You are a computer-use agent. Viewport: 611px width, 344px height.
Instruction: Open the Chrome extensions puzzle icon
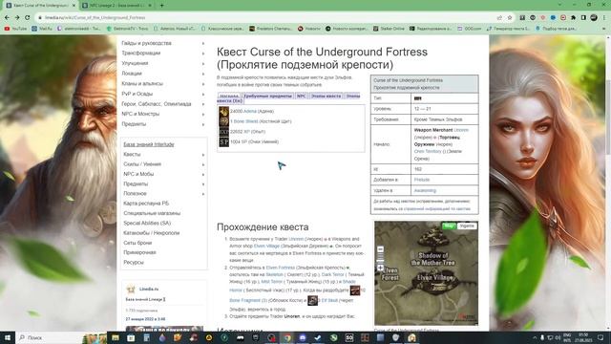pyautogui.click(x=573, y=17)
